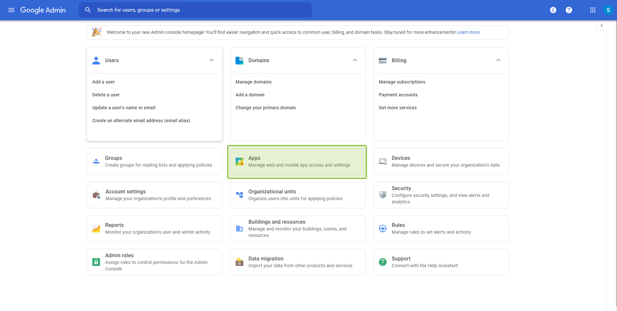The height and width of the screenshot is (311, 617).
Task: Open the Apps title
Action: (x=254, y=158)
